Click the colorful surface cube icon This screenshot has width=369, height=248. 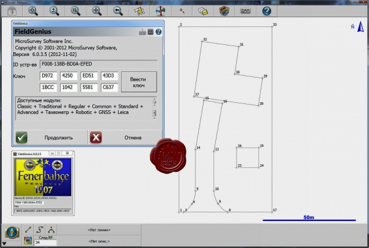[x=224, y=11]
